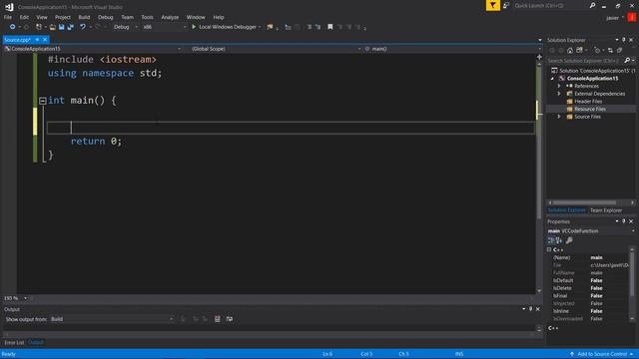
Task: Click the IsInline False property value
Action: tap(597, 311)
